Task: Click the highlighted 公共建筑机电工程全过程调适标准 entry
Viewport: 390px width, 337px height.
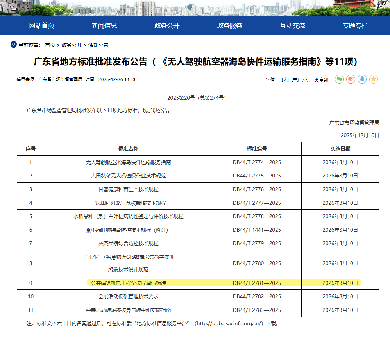Action: click(128, 283)
